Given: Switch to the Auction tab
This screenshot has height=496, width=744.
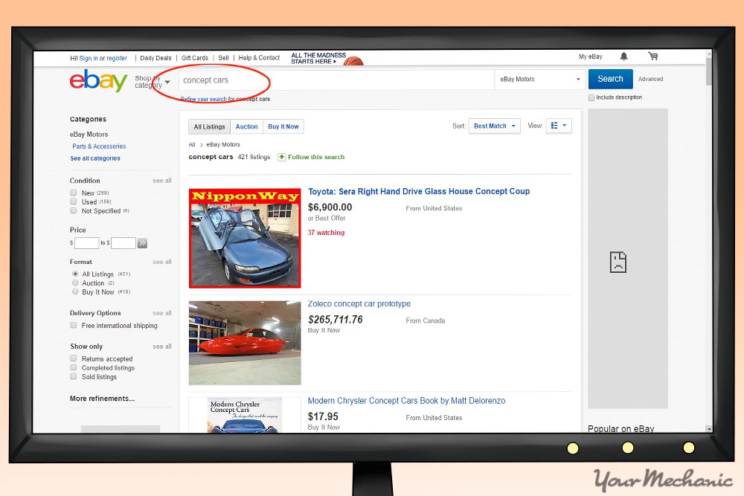Looking at the screenshot, I should pyautogui.click(x=247, y=126).
